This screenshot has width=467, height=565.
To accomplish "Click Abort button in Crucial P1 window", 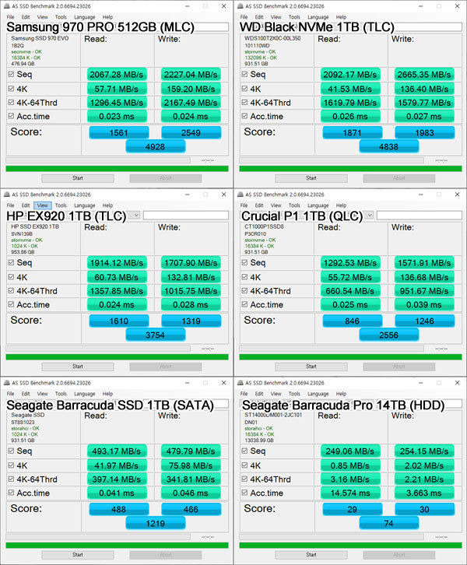I will click(x=399, y=367).
